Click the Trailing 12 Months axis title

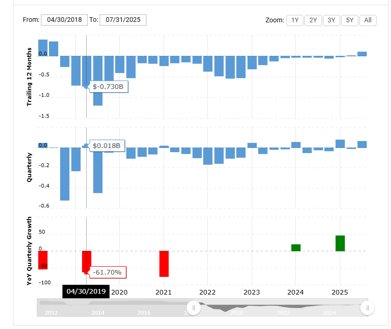[29, 77]
